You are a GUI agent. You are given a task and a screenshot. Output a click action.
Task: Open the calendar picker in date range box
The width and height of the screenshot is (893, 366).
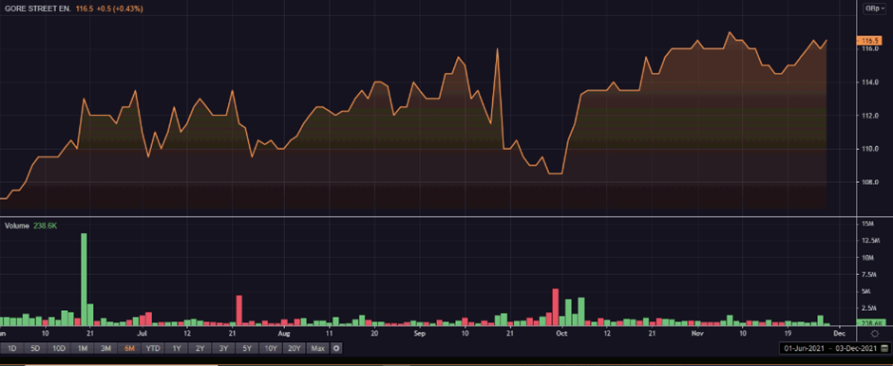pos(883,348)
